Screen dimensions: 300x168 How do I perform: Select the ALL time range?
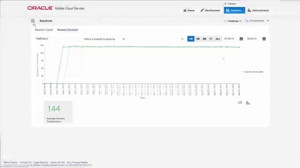tap(218, 39)
